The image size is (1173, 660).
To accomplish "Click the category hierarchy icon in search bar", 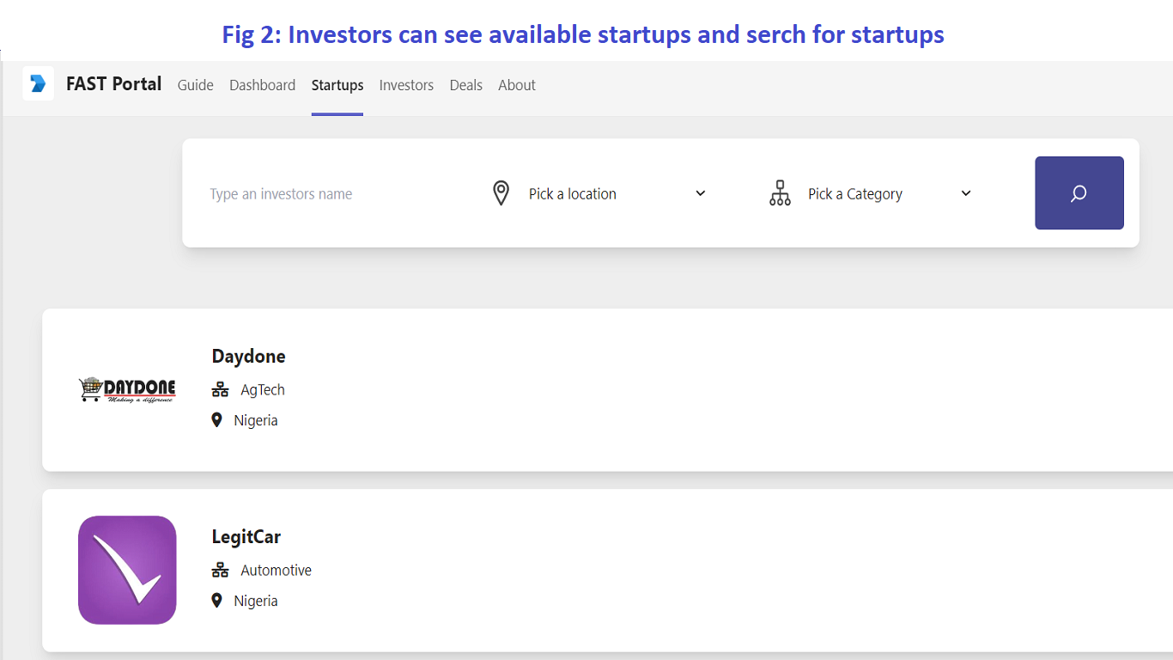I will (780, 193).
